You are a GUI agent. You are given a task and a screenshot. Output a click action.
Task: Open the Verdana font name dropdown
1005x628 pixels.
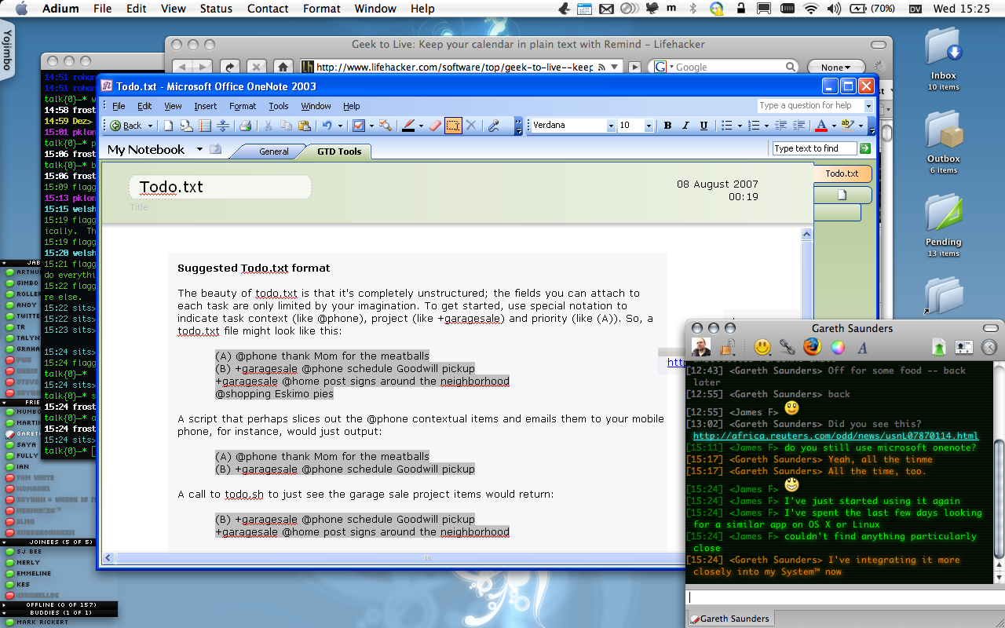[x=611, y=126]
